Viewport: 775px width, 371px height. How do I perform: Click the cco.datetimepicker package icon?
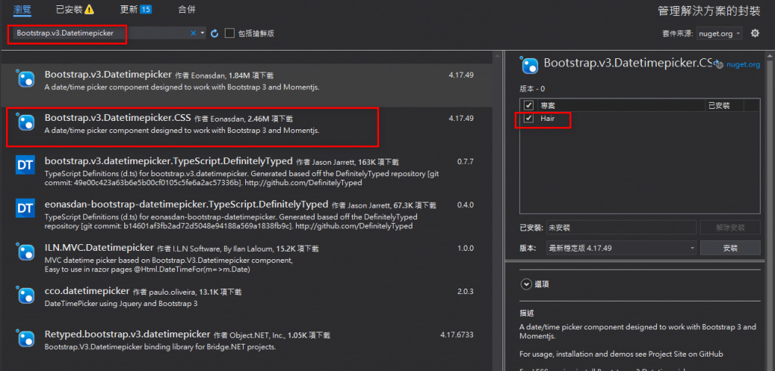[25, 295]
